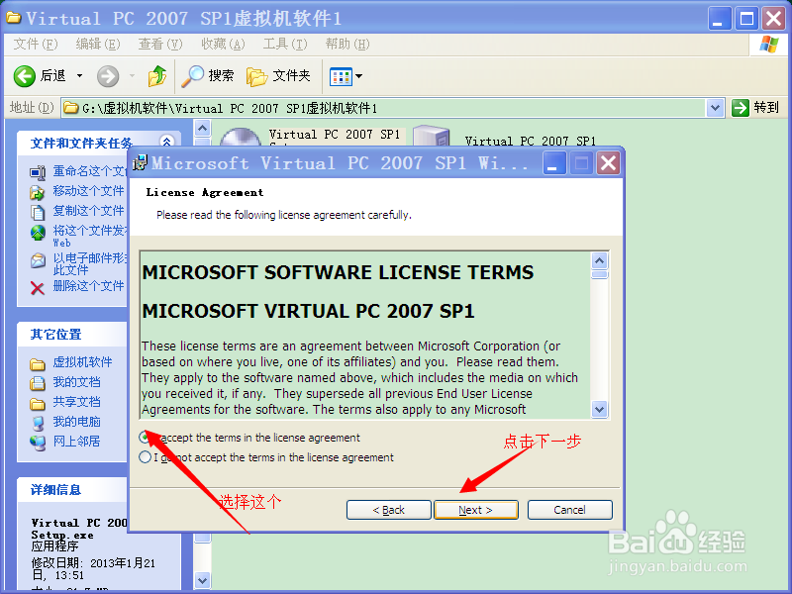Viewport: 792px width, 594px height.
Task: Click the 详细信息 panel header
Action: tap(72, 489)
